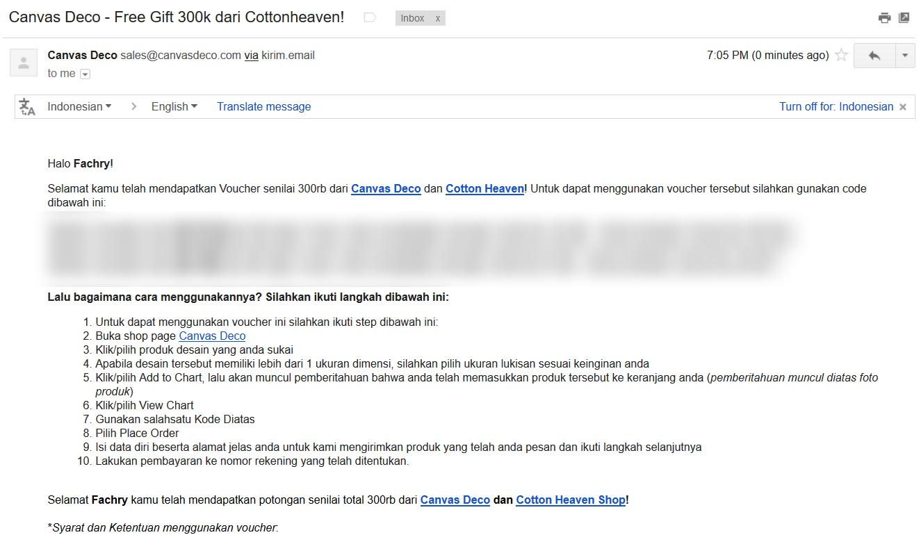
Task: Click the sender address sales@canvasdeco.com
Action: pos(181,56)
